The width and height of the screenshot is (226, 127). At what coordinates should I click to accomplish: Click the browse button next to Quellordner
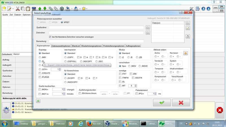tap(147, 27)
